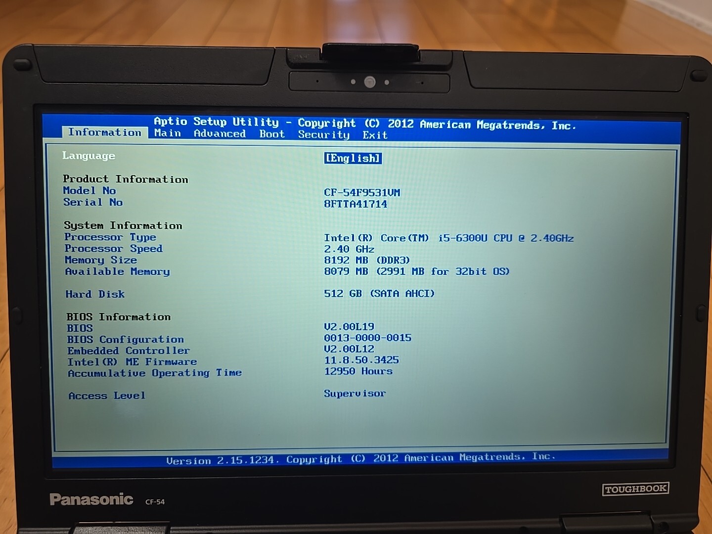
Task: Select the Language label
Action: [x=89, y=156]
